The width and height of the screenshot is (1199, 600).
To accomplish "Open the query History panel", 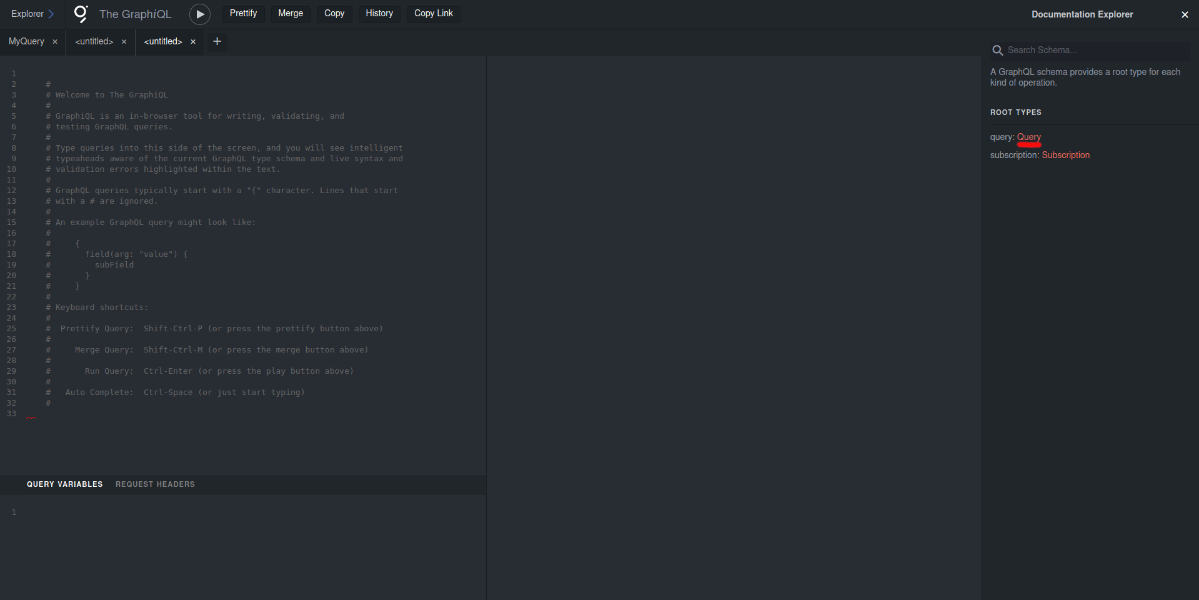I will (x=379, y=14).
